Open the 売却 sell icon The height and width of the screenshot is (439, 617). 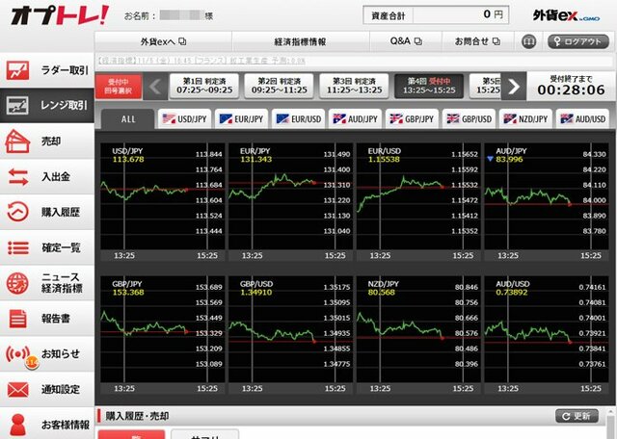pyautogui.click(x=17, y=142)
